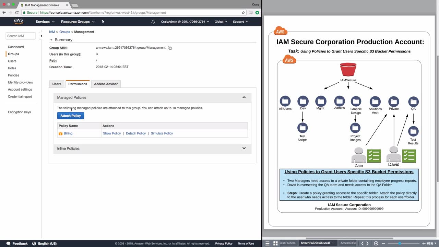Collapse the Managed Policies section

244,97
